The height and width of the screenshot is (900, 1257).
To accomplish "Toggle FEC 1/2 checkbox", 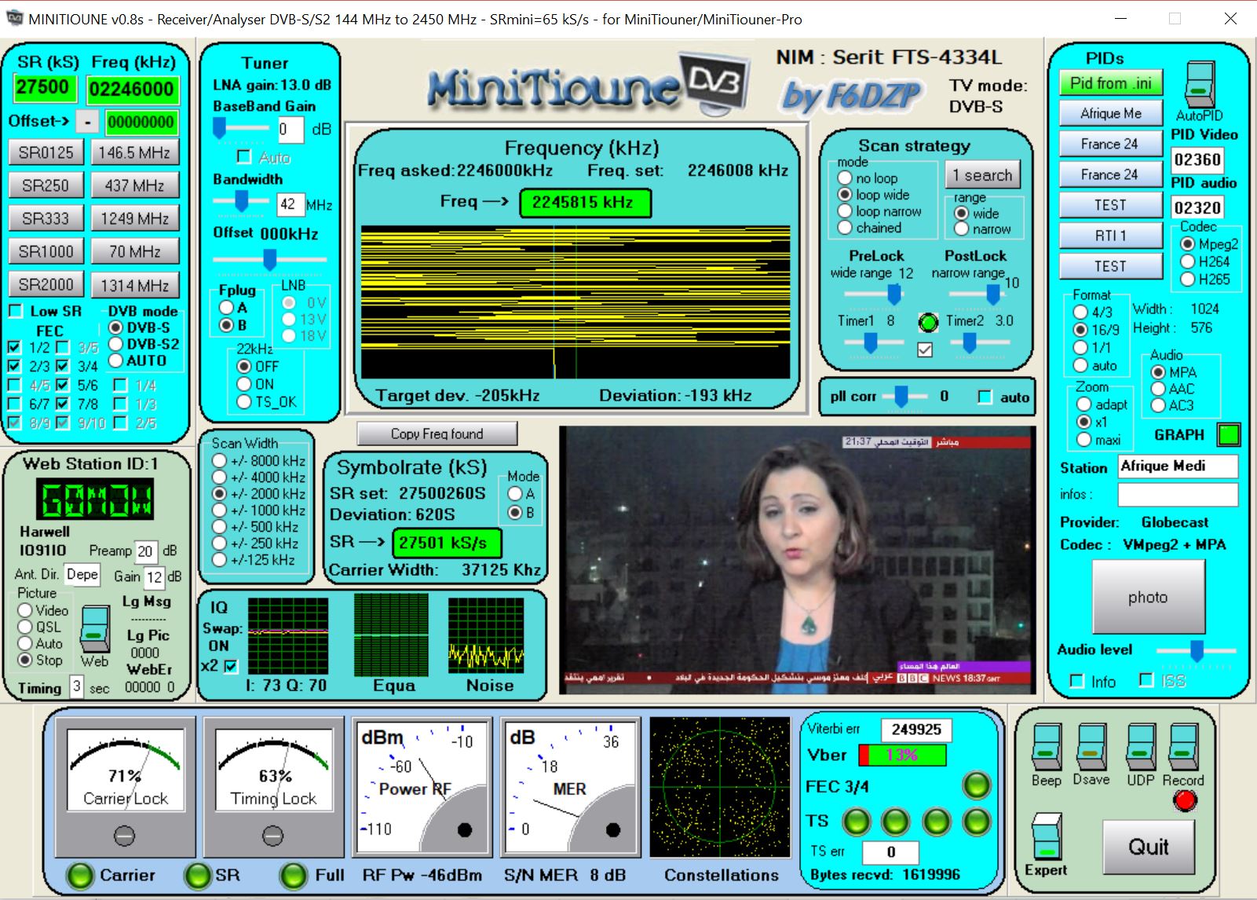I will tap(13, 346).
